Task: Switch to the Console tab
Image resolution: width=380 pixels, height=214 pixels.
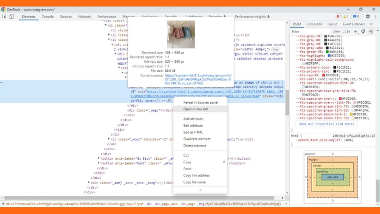Action: 47,17
